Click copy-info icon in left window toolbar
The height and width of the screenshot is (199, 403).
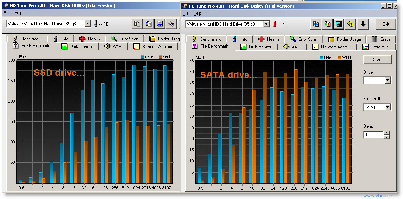coord(137,24)
